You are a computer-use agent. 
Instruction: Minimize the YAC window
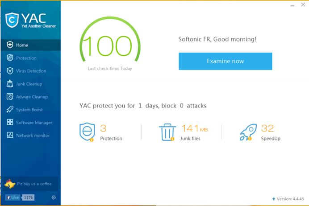pos(292,5)
